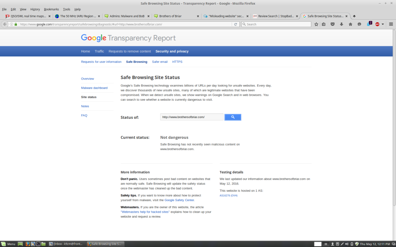Screen dimensions: 396x247
Task: Expand the Adblock Plus dropdown arrow
Action: (382, 24)
